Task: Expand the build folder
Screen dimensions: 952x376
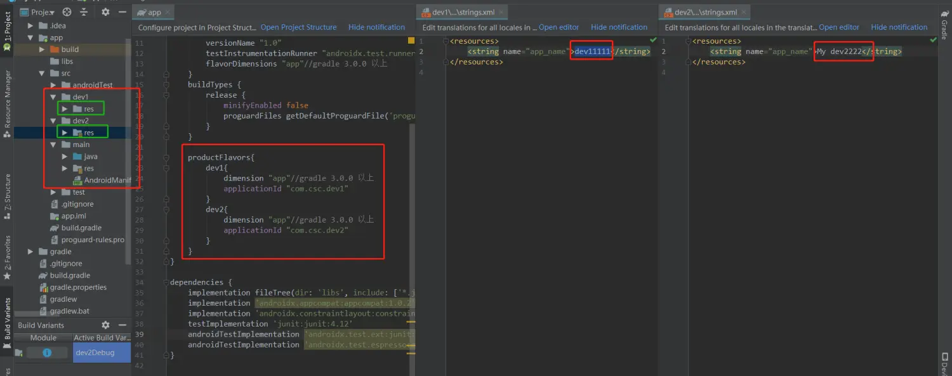Action: pyautogui.click(x=42, y=49)
